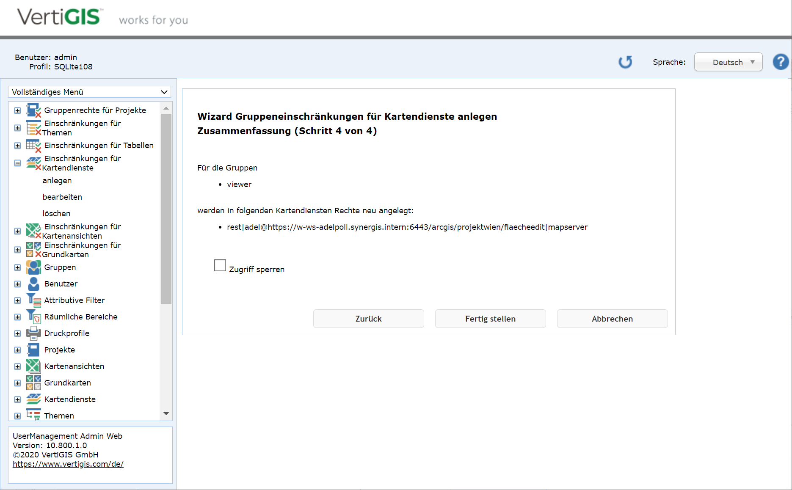Click the Gruppen people icon
The height and width of the screenshot is (490, 792).
tap(33, 267)
